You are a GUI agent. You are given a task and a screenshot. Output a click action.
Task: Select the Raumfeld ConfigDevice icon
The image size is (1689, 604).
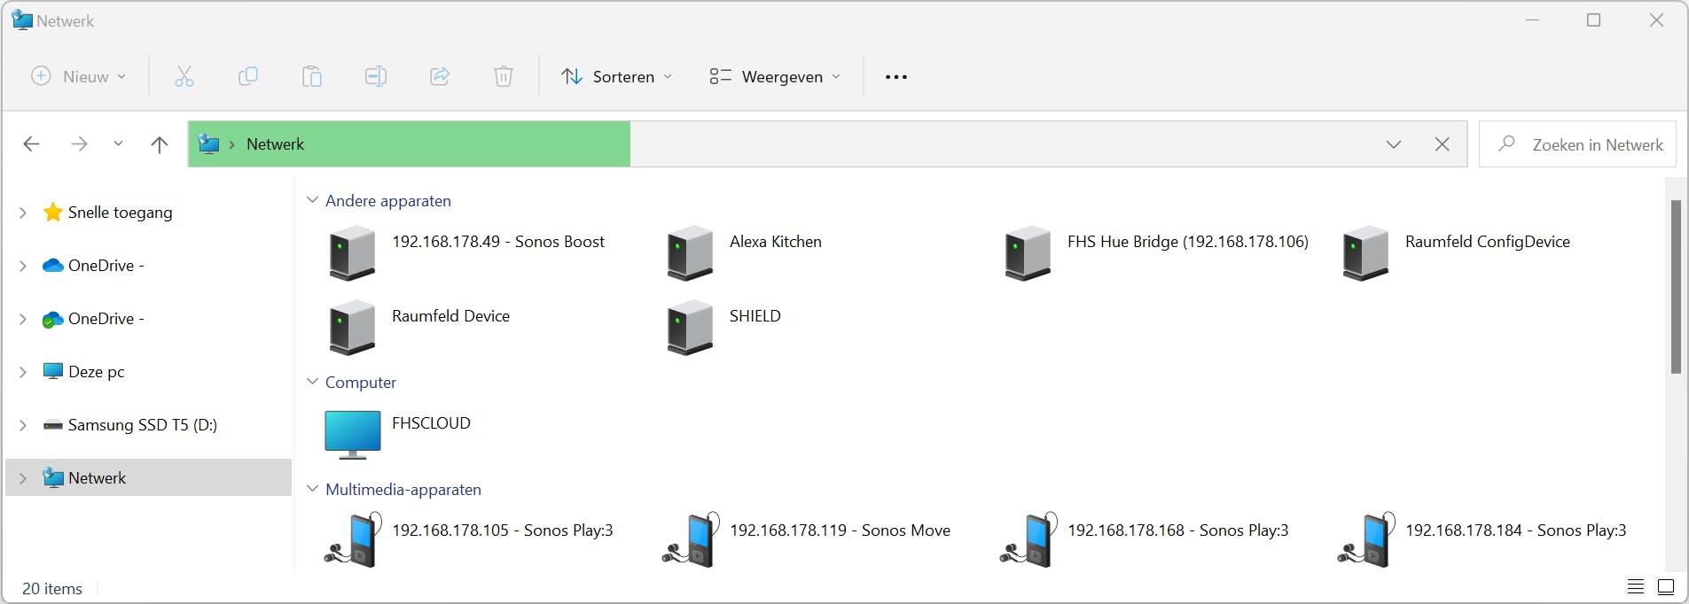(x=1365, y=252)
